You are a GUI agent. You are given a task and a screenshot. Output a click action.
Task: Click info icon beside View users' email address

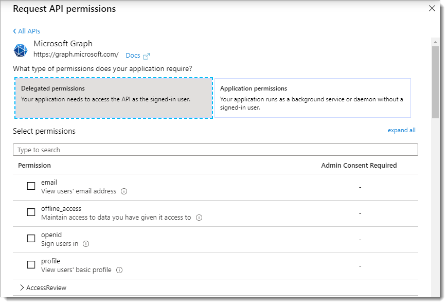tap(124, 191)
